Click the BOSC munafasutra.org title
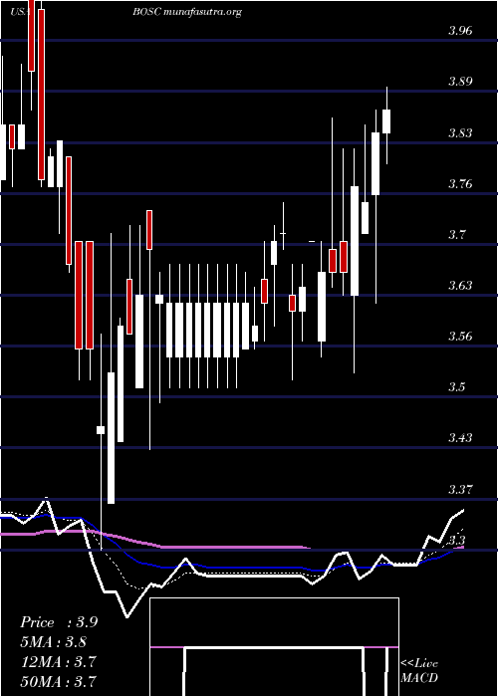Image resolution: width=498 pixels, height=697 pixels. (187, 12)
